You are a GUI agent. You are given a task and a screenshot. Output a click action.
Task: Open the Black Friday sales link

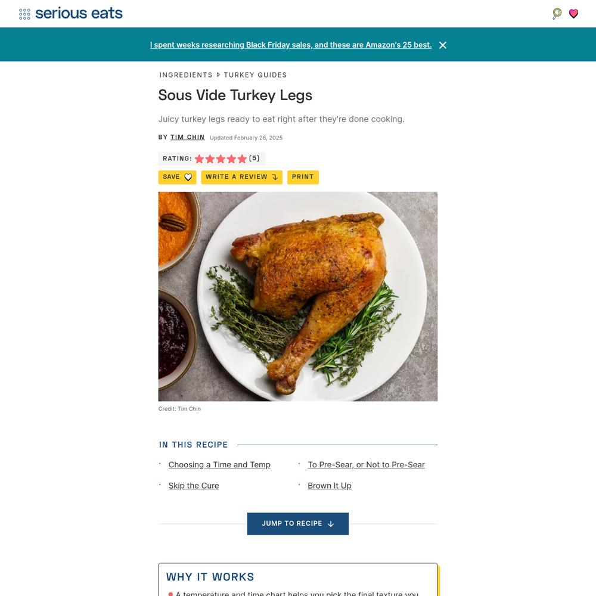tap(291, 45)
